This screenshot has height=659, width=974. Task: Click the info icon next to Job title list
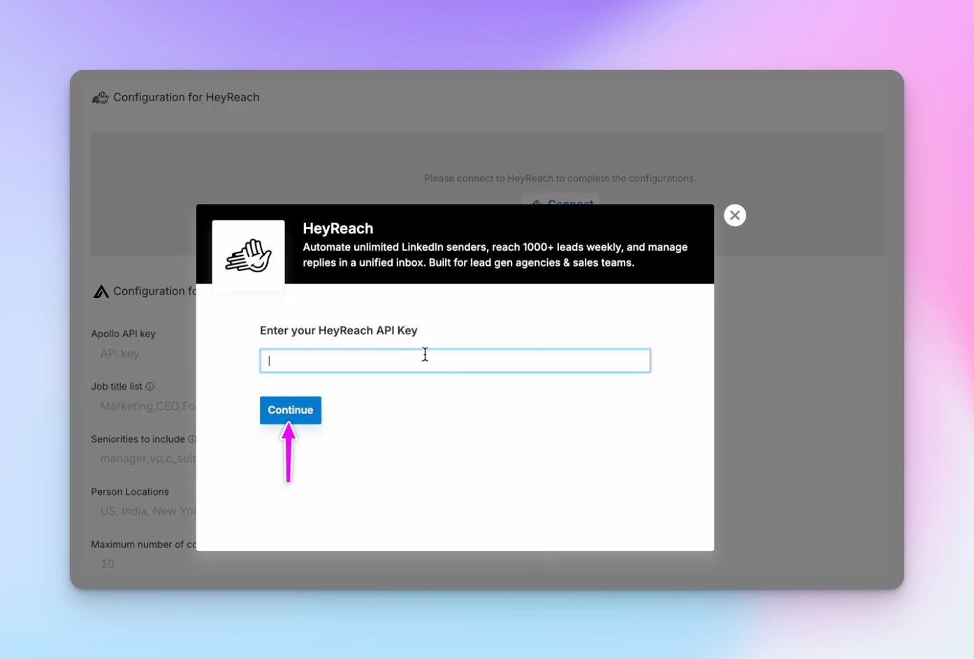150,386
